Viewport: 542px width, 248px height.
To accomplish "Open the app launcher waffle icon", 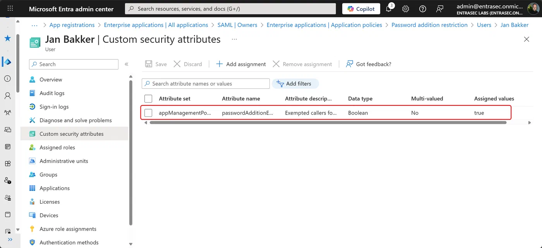I will click(10, 8).
